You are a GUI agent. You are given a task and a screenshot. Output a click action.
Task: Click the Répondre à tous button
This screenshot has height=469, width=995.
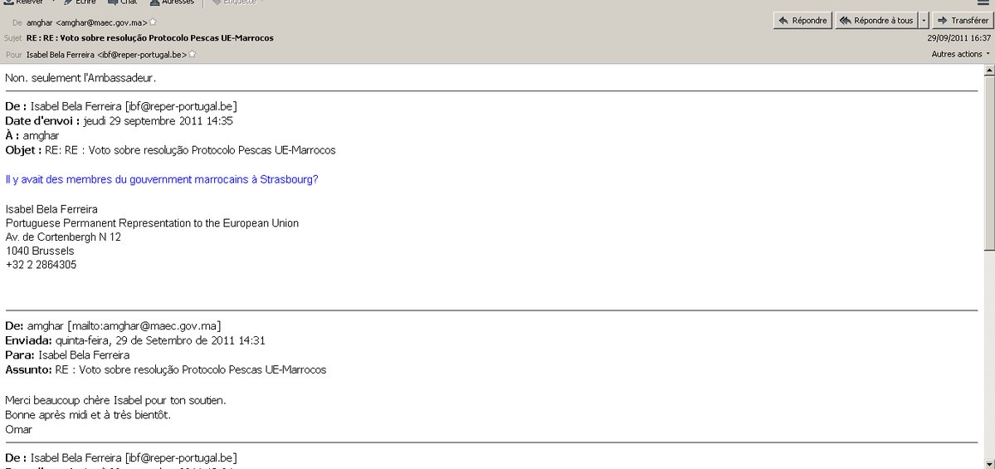click(877, 21)
